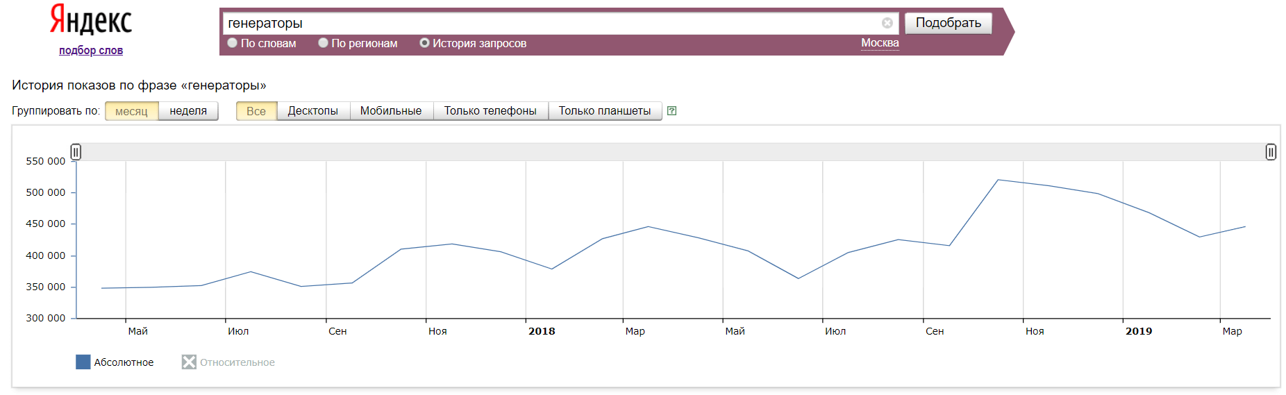The height and width of the screenshot is (395, 1286).
Task: Group data by неделя
Action: pyautogui.click(x=188, y=111)
